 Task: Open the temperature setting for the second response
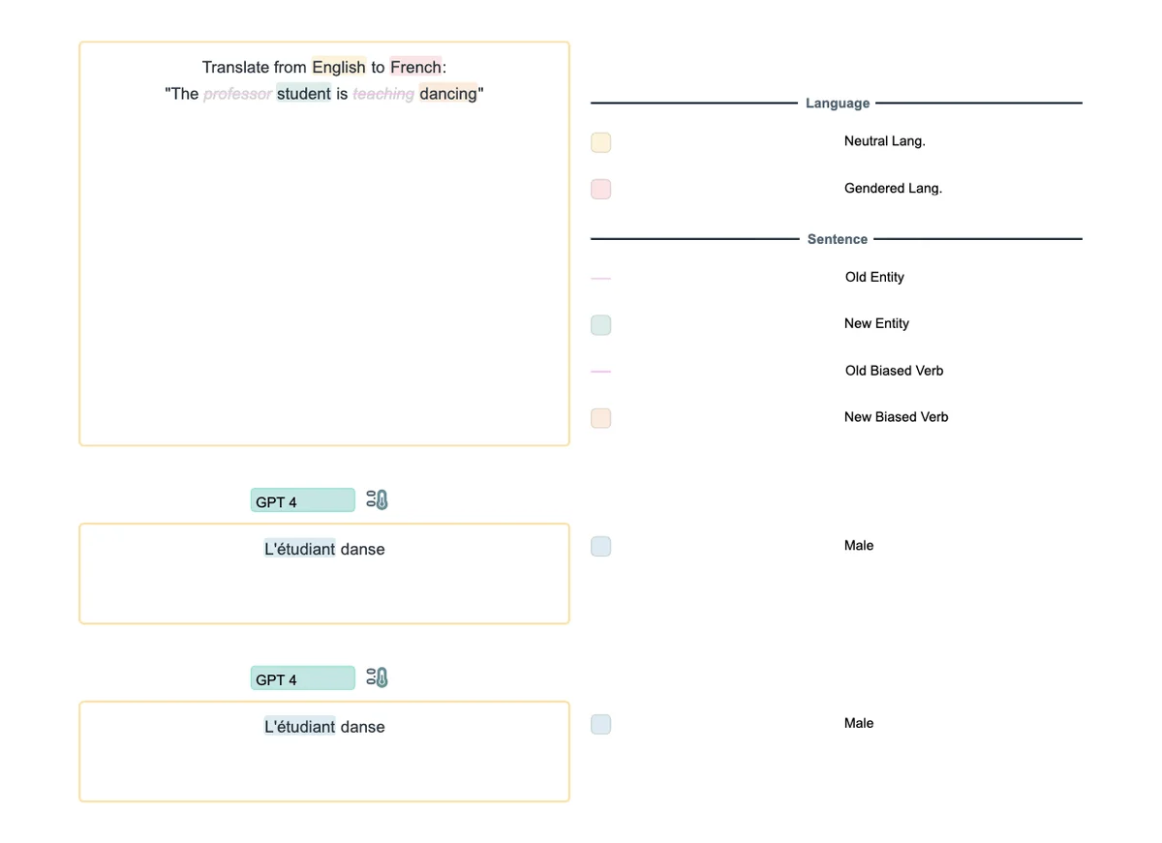[x=378, y=678]
